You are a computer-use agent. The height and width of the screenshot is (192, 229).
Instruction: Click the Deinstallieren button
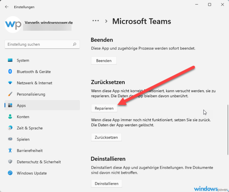point(106,184)
